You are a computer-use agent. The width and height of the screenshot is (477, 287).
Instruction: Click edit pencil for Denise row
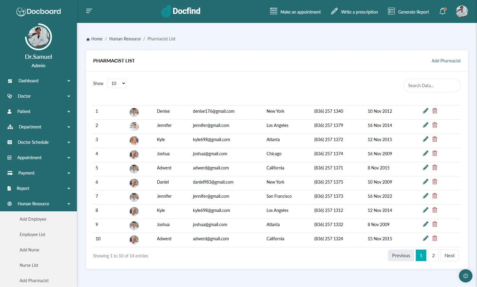click(x=425, y=111)
